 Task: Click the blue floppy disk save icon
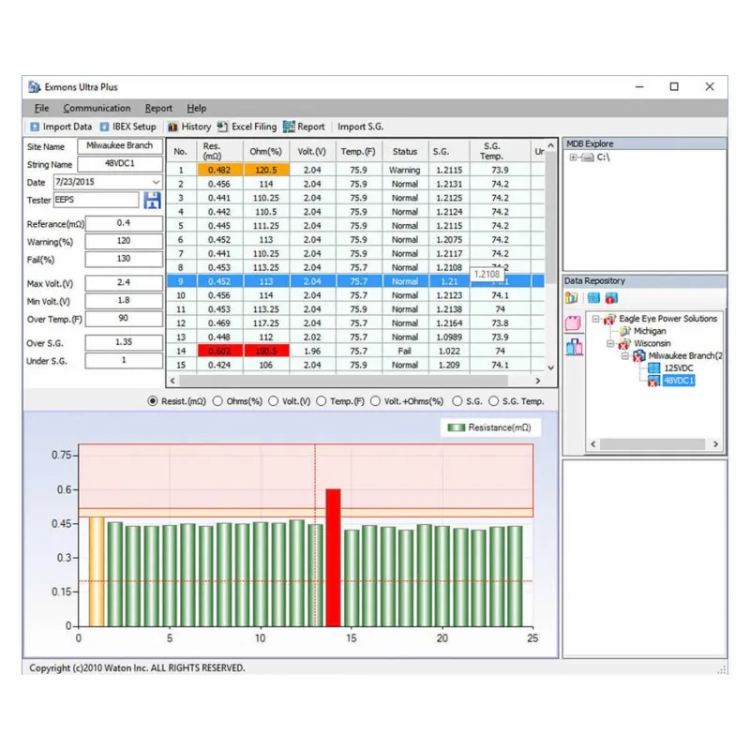[x=152, y=200]
